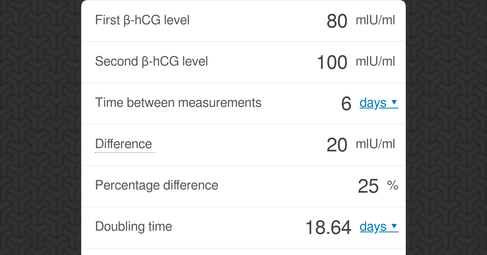Click the Percentage difference row label
Viewport: 487px width, 255px height.
[157, 185]
